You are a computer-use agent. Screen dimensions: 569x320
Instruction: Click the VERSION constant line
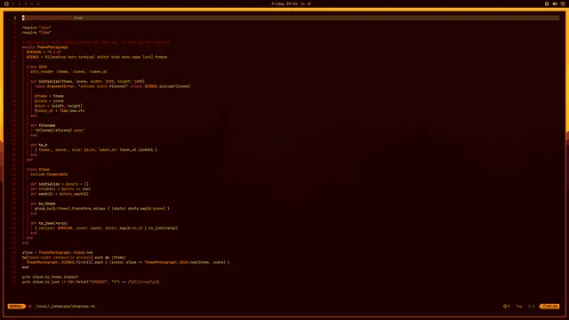point(44,52)
